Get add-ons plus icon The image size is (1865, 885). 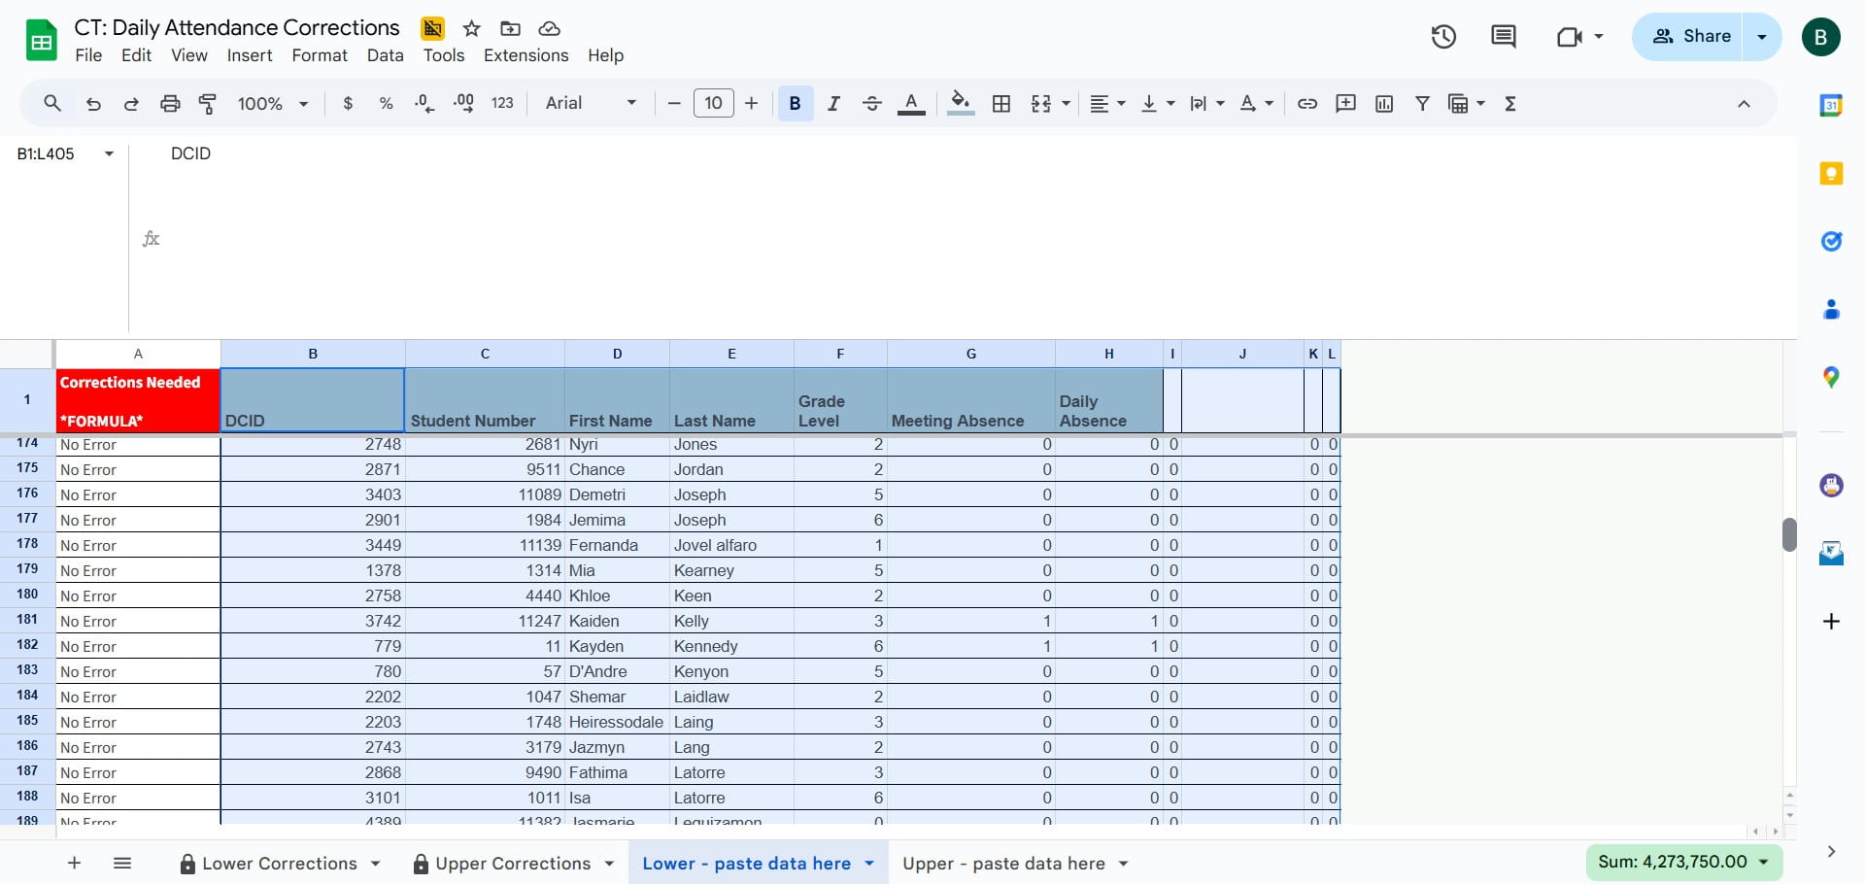(1831, 621)
